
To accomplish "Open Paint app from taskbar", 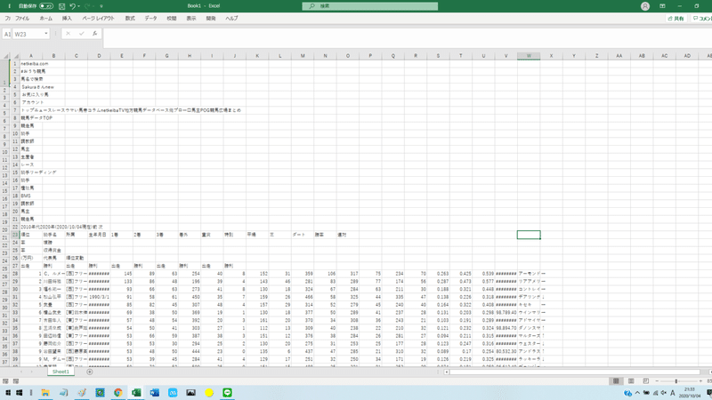I will (82, 393).
